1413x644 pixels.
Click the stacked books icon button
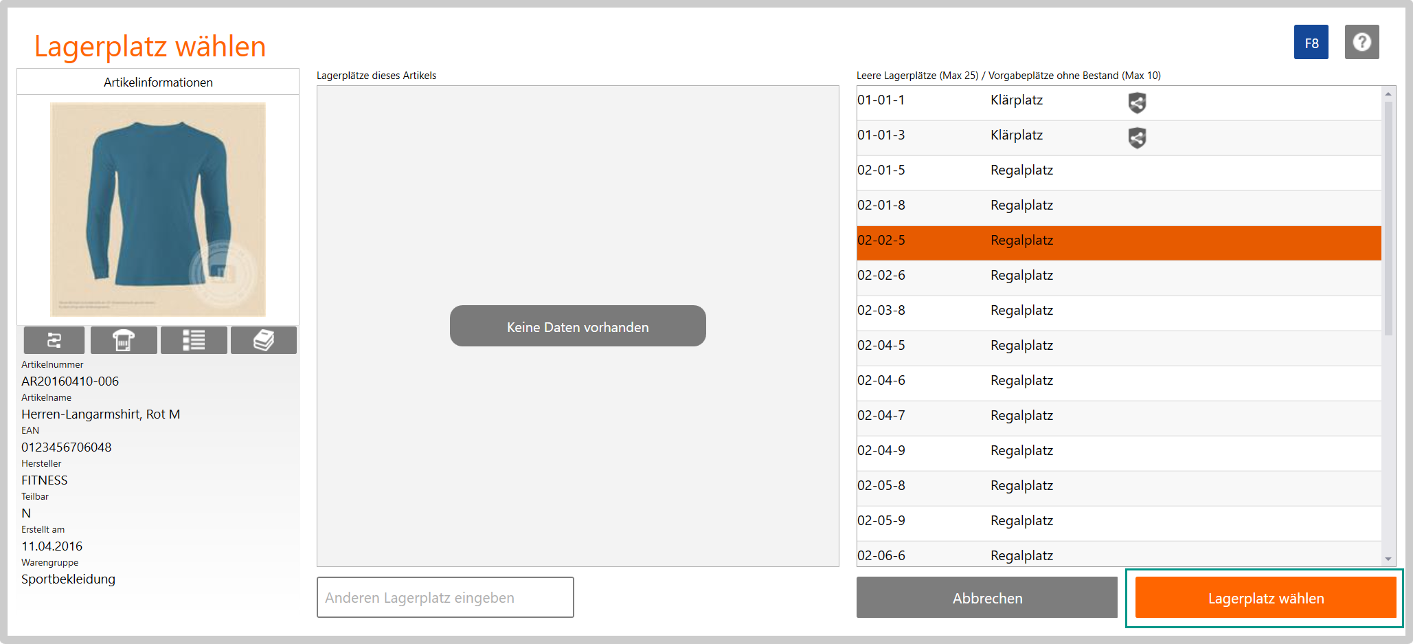[264, 340]
